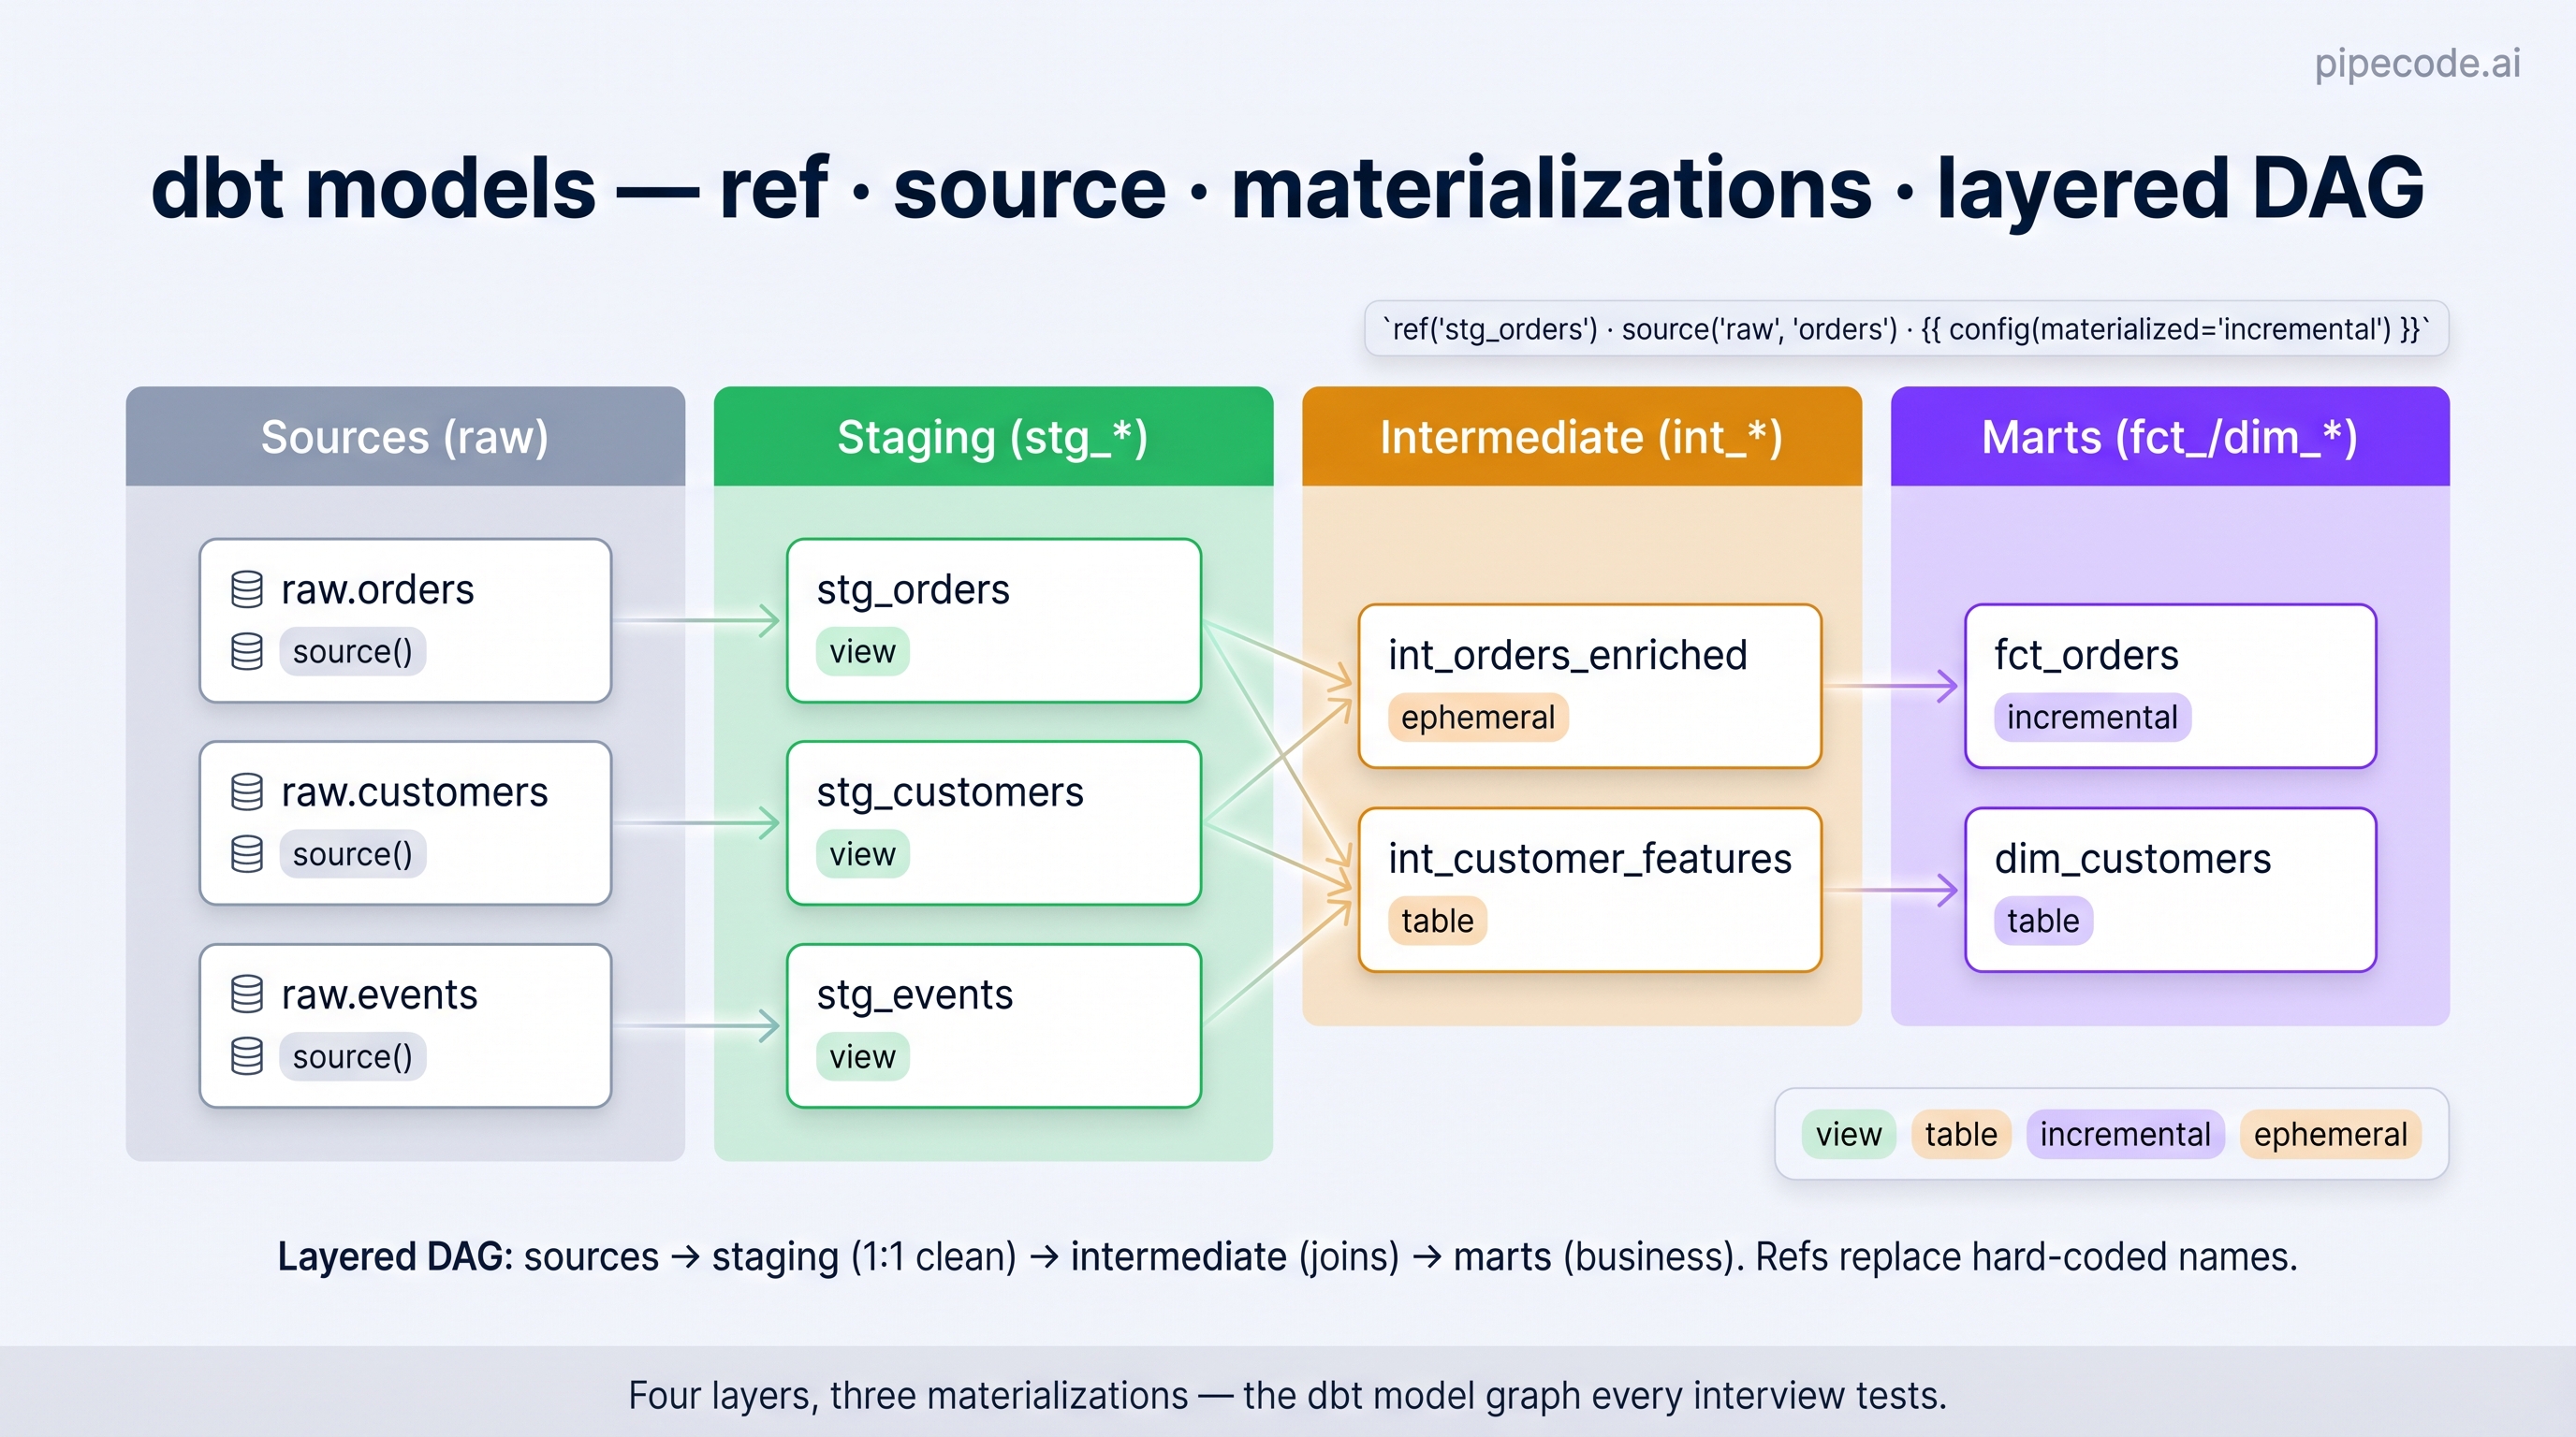Click the source() badge in raw.customers card

click(352, 854)
